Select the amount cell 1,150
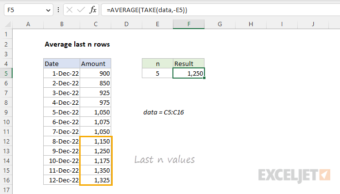 [x=95, y=142]
